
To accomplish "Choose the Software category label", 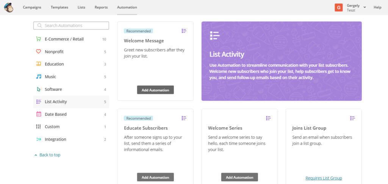I will (x=53, y=89).
